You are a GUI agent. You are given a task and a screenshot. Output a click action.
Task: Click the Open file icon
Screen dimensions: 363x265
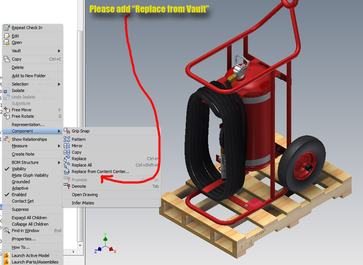(x=7, y=42)
